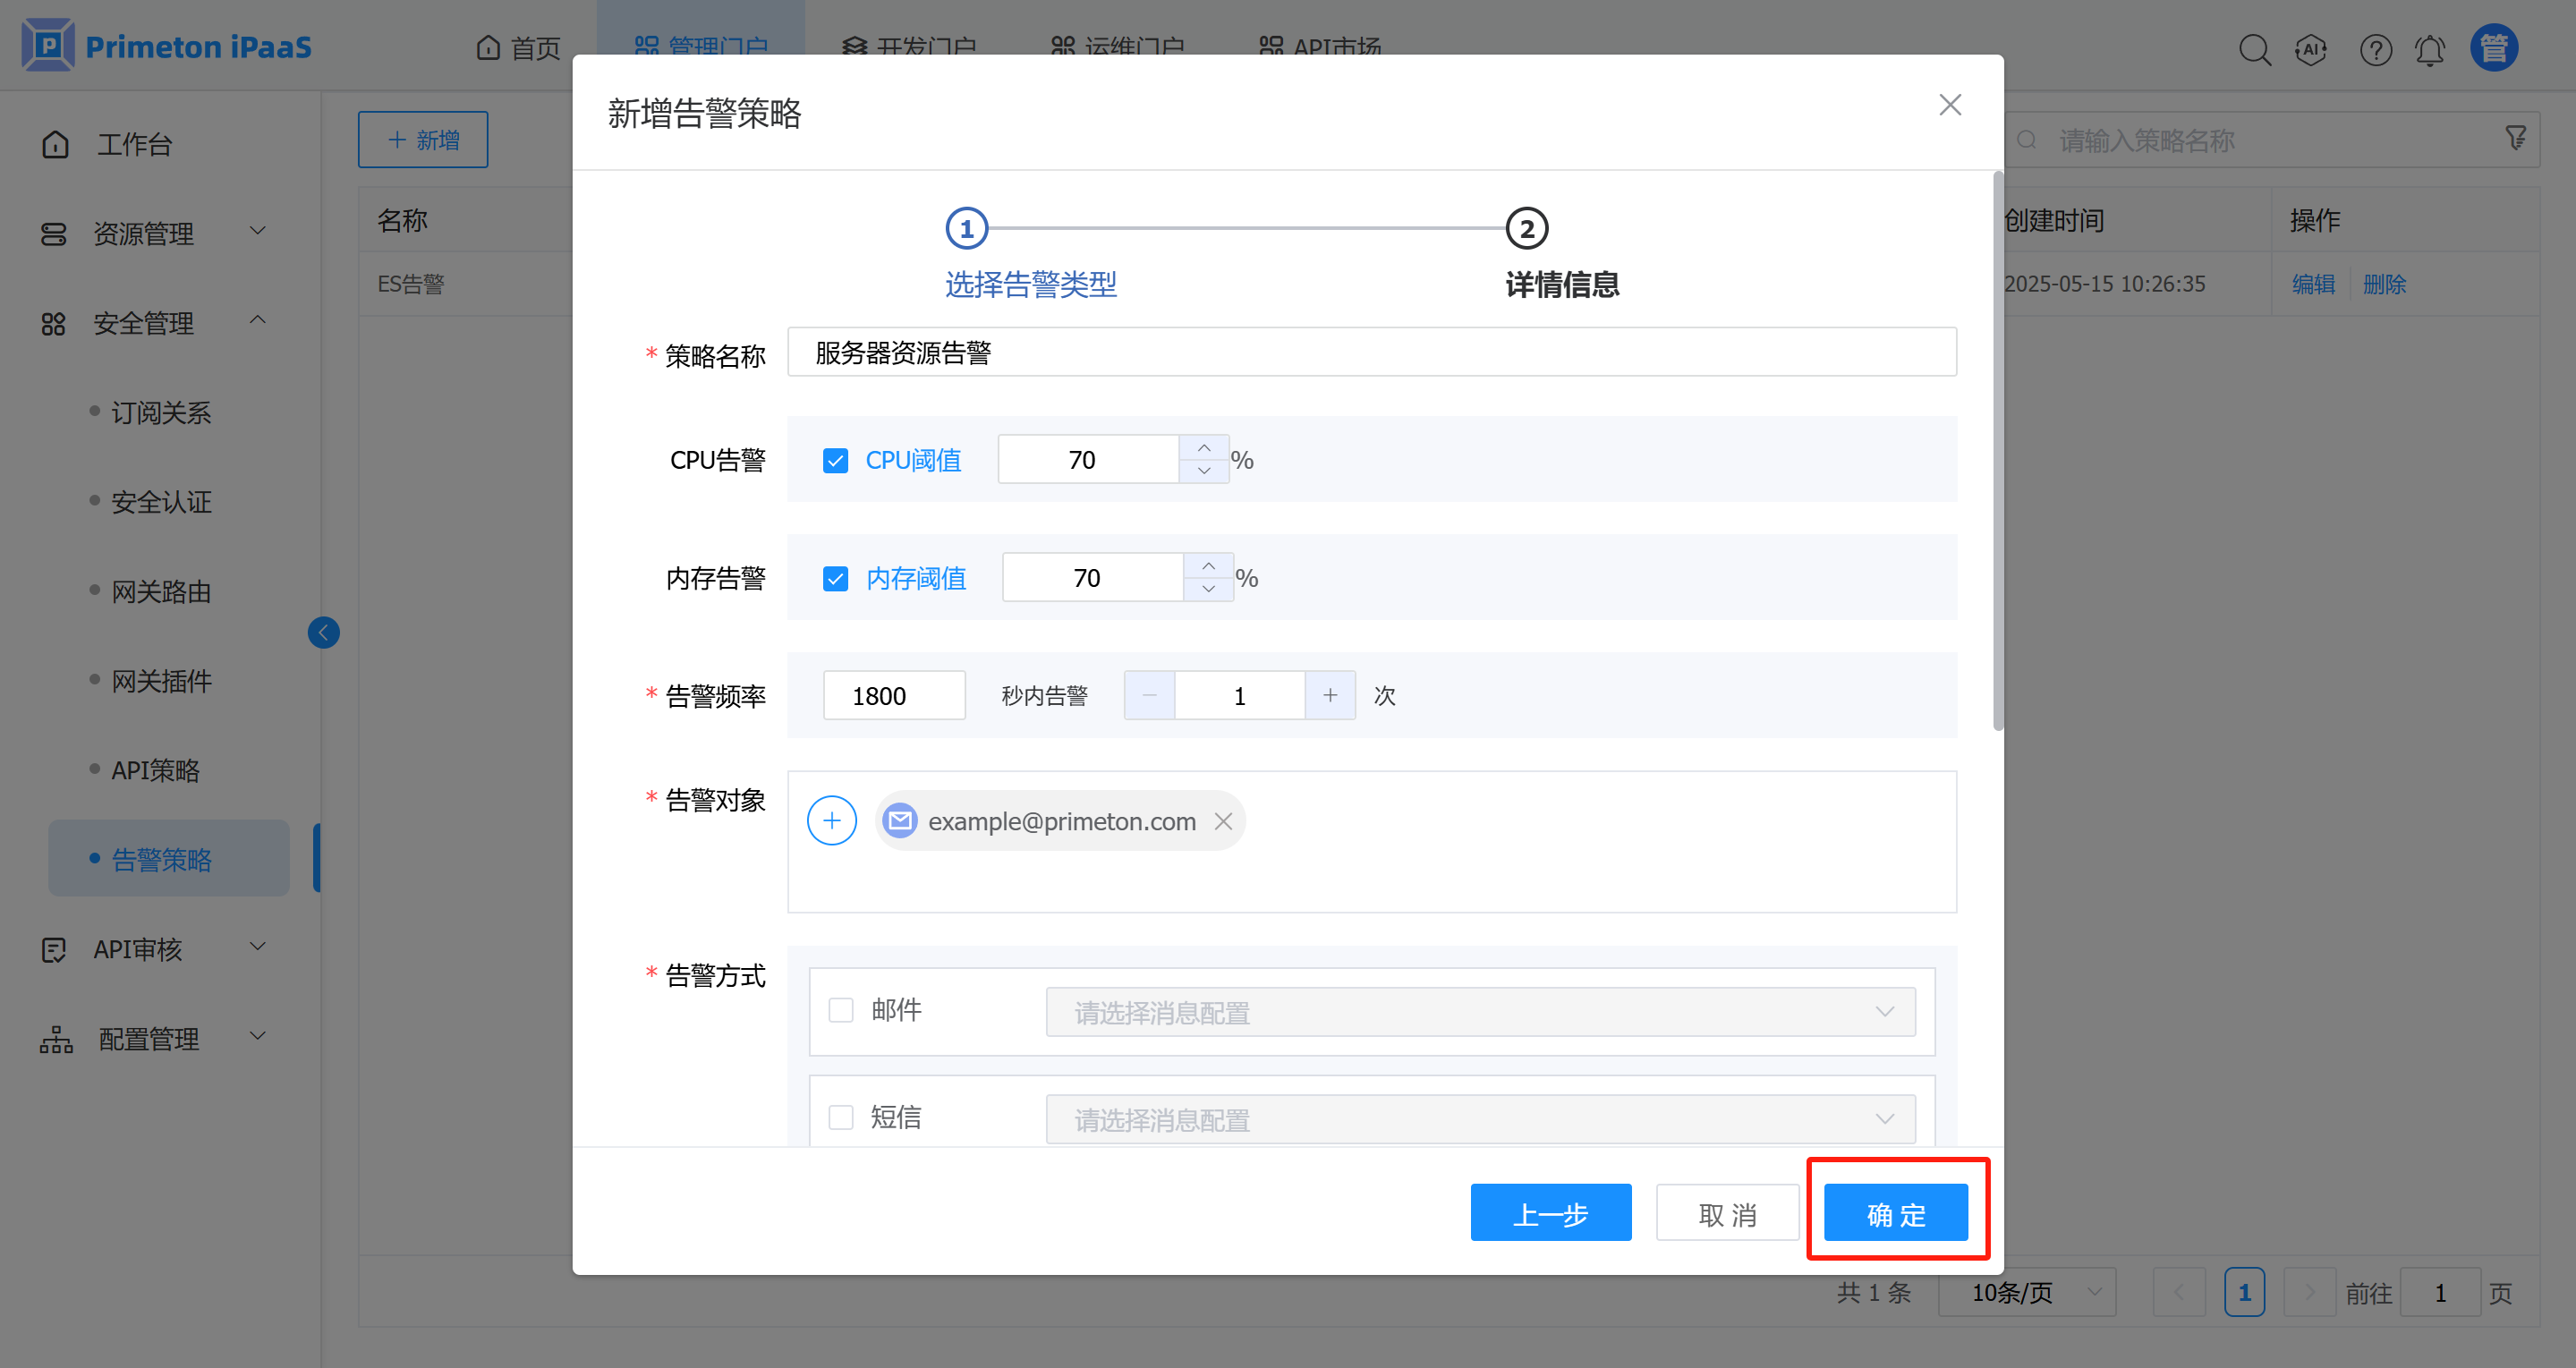Viewport: 2576px width, 1368px height.
Task: Click the plus icon to add alert recipient
Action: coord(831,820)
